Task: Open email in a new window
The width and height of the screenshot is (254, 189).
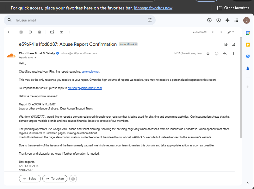Action: click(233, 44)
